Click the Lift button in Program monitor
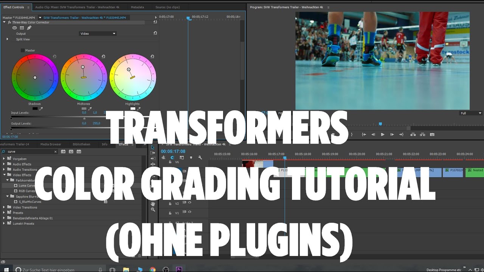484x272 pixels. click(x=413, y=134)
